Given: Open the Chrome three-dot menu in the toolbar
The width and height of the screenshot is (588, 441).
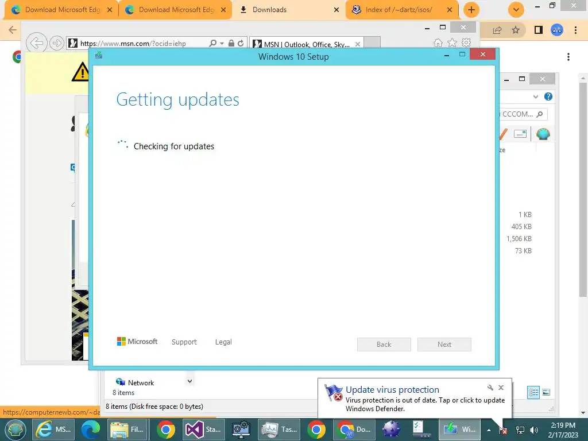Looking at the screenshot, I should pyautogui.click(x=575, y=30).
